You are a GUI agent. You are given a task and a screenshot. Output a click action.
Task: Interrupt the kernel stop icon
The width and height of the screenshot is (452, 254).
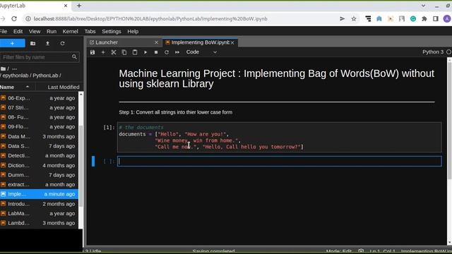(x=156, y=52)
